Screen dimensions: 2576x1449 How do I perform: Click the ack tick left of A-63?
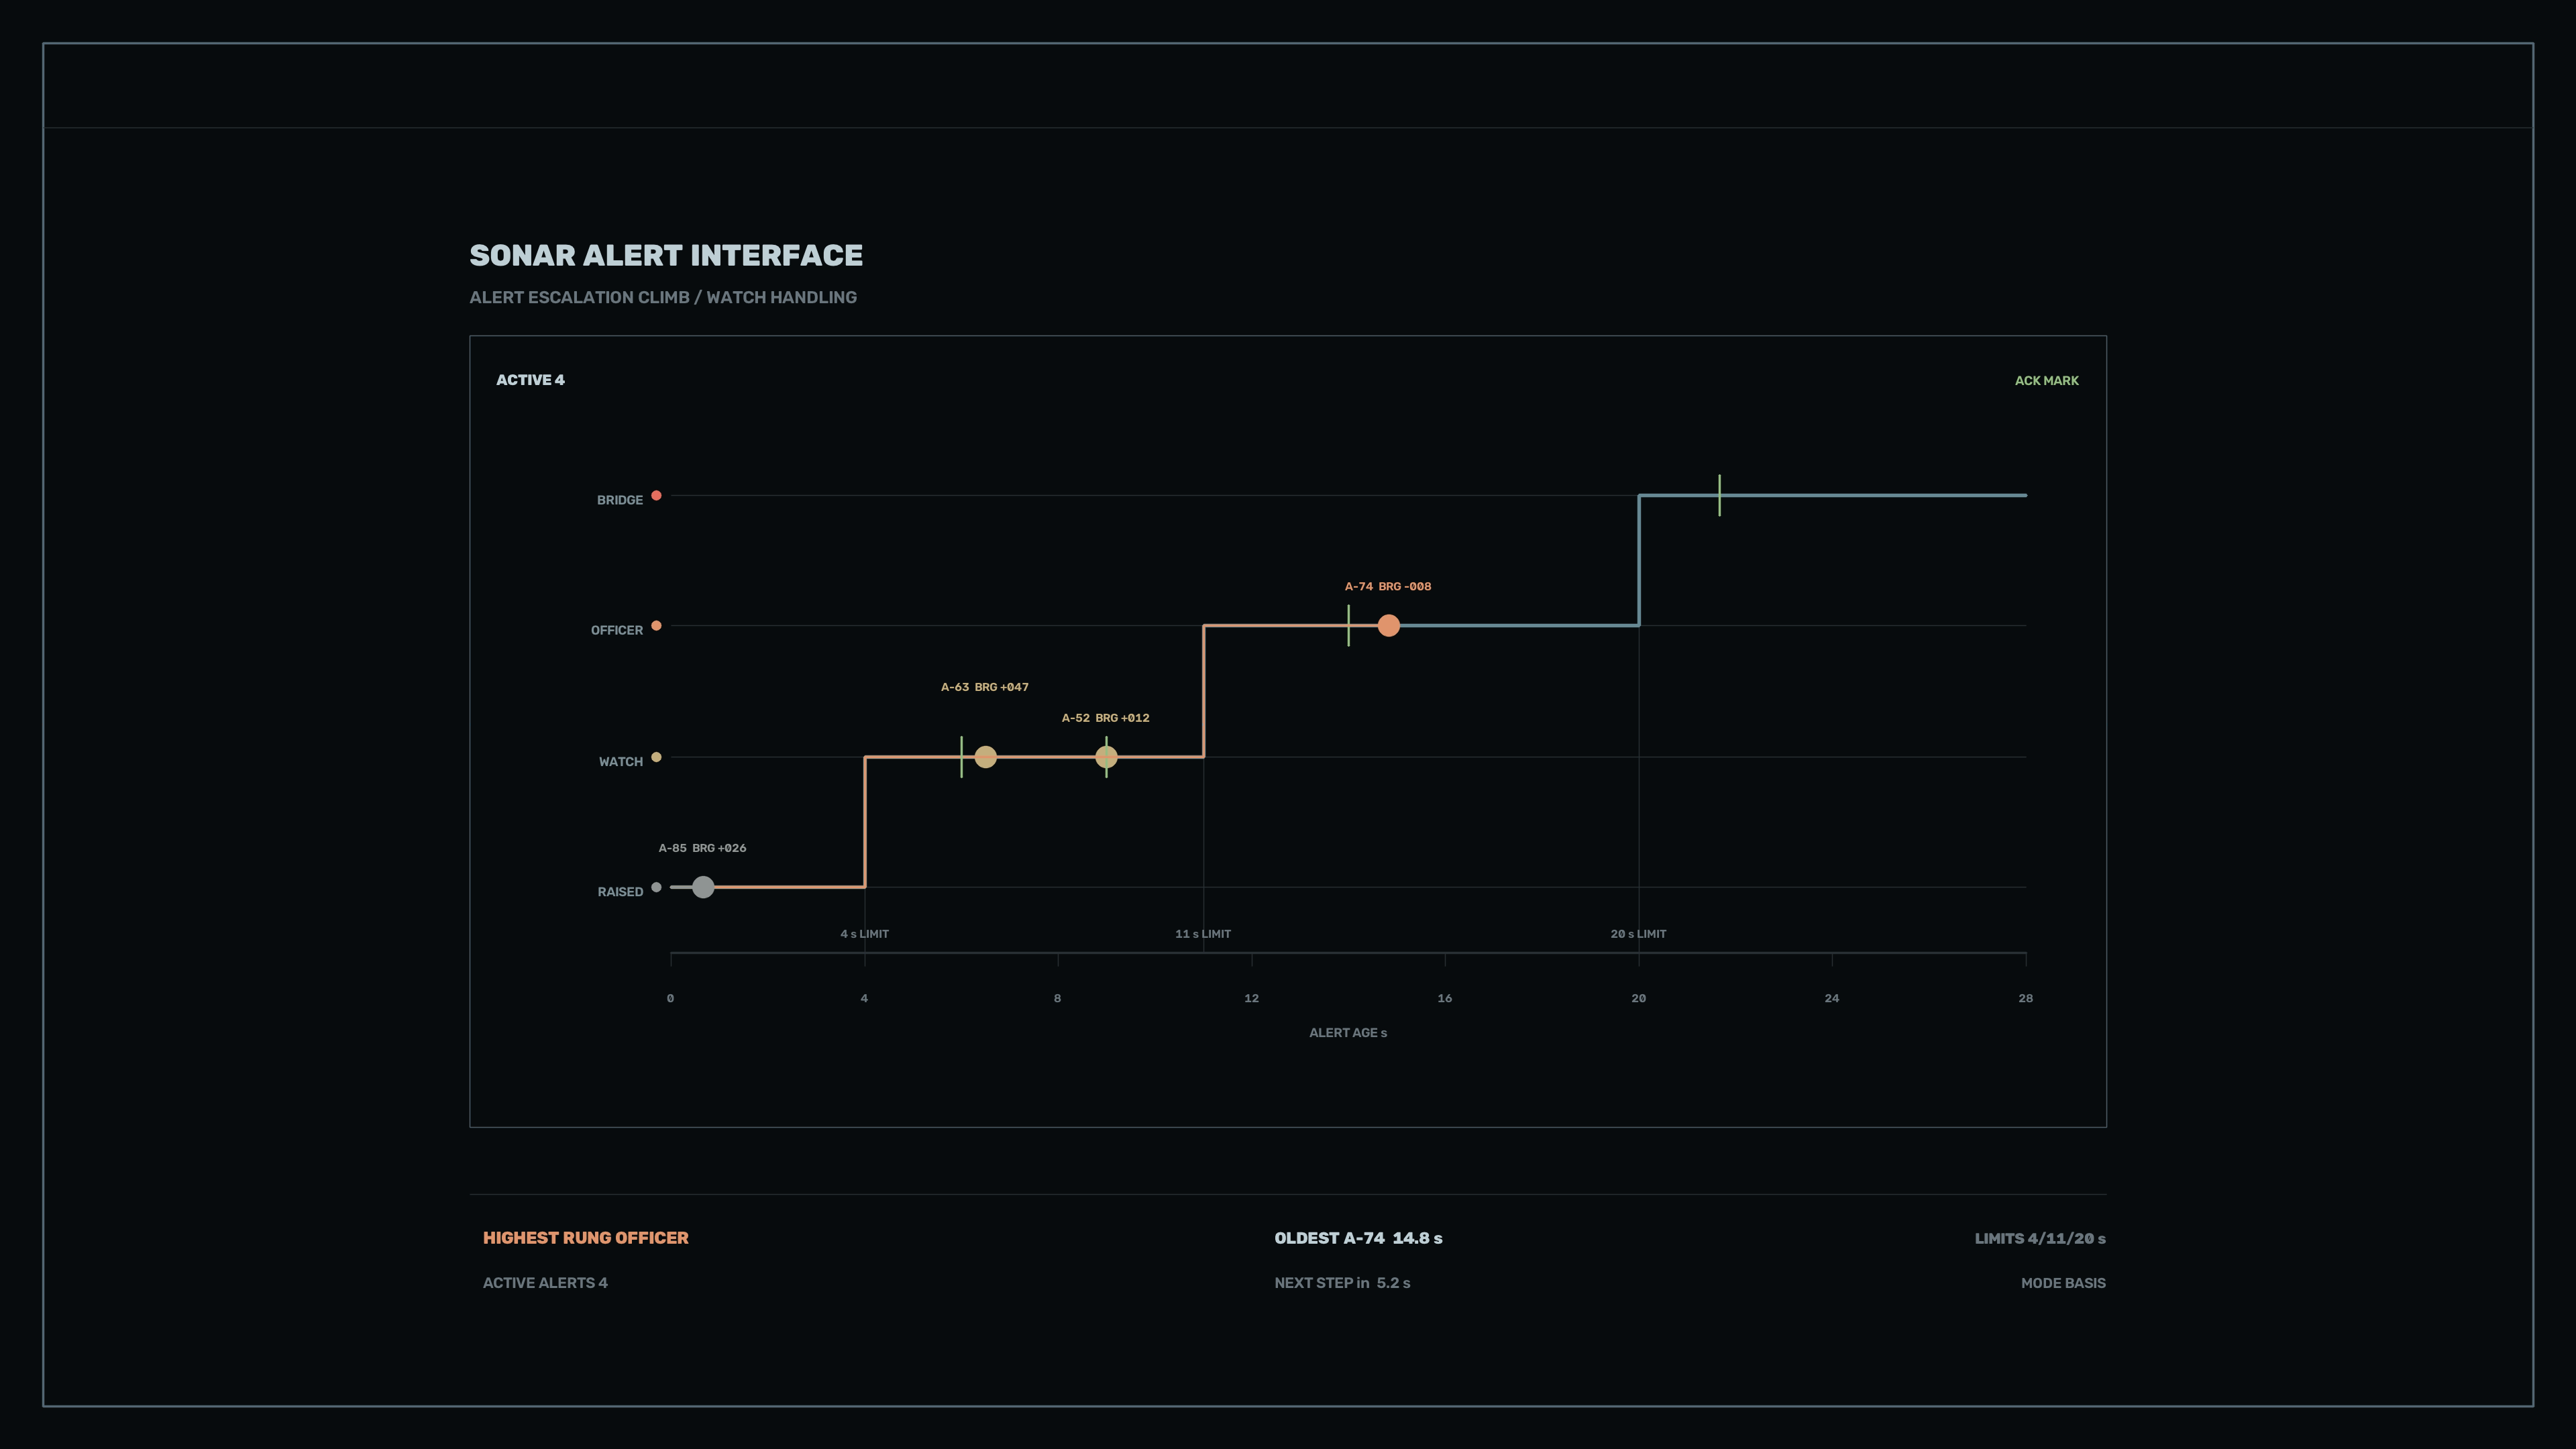coord(961,757)
